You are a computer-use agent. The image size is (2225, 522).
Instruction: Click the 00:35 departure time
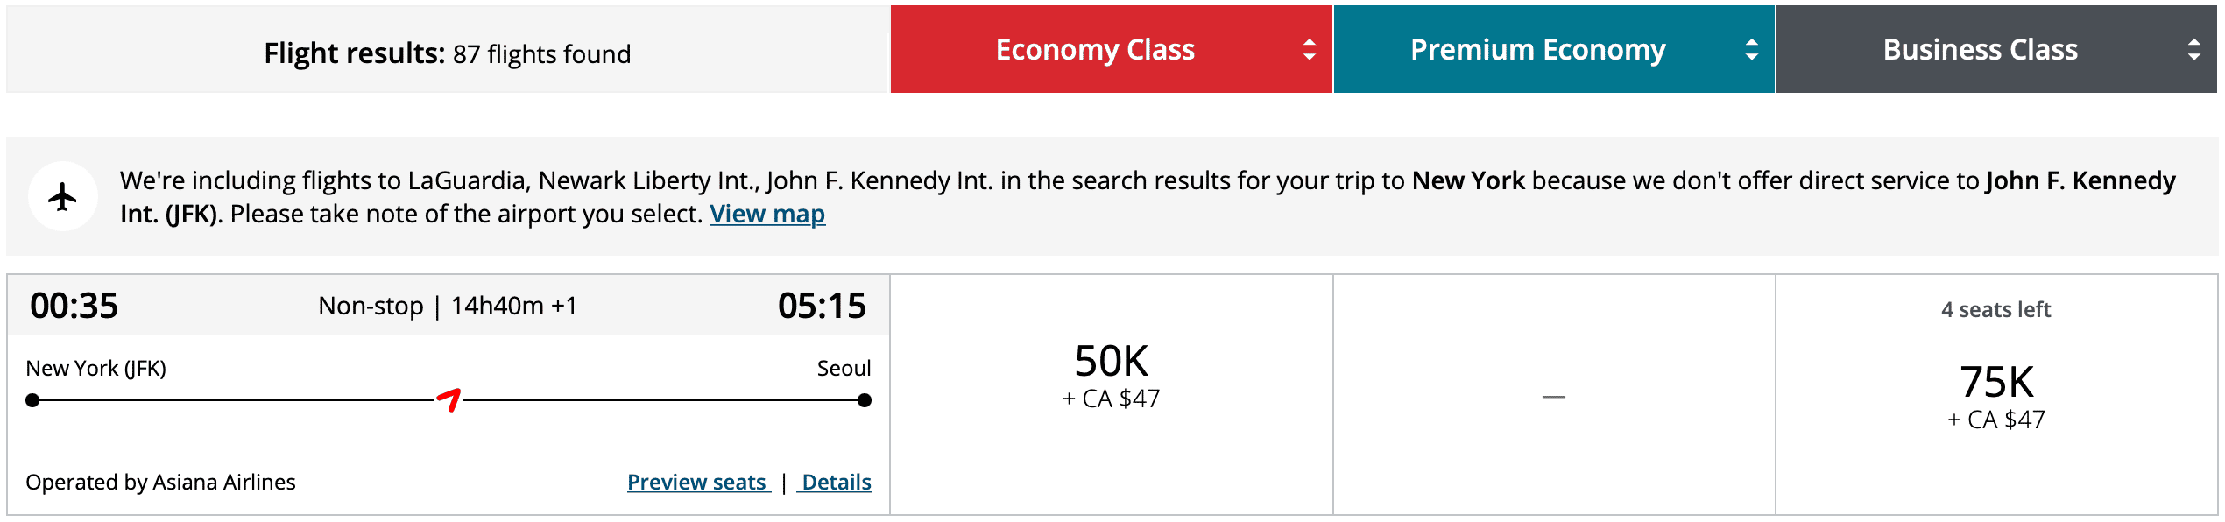point(74,306)
